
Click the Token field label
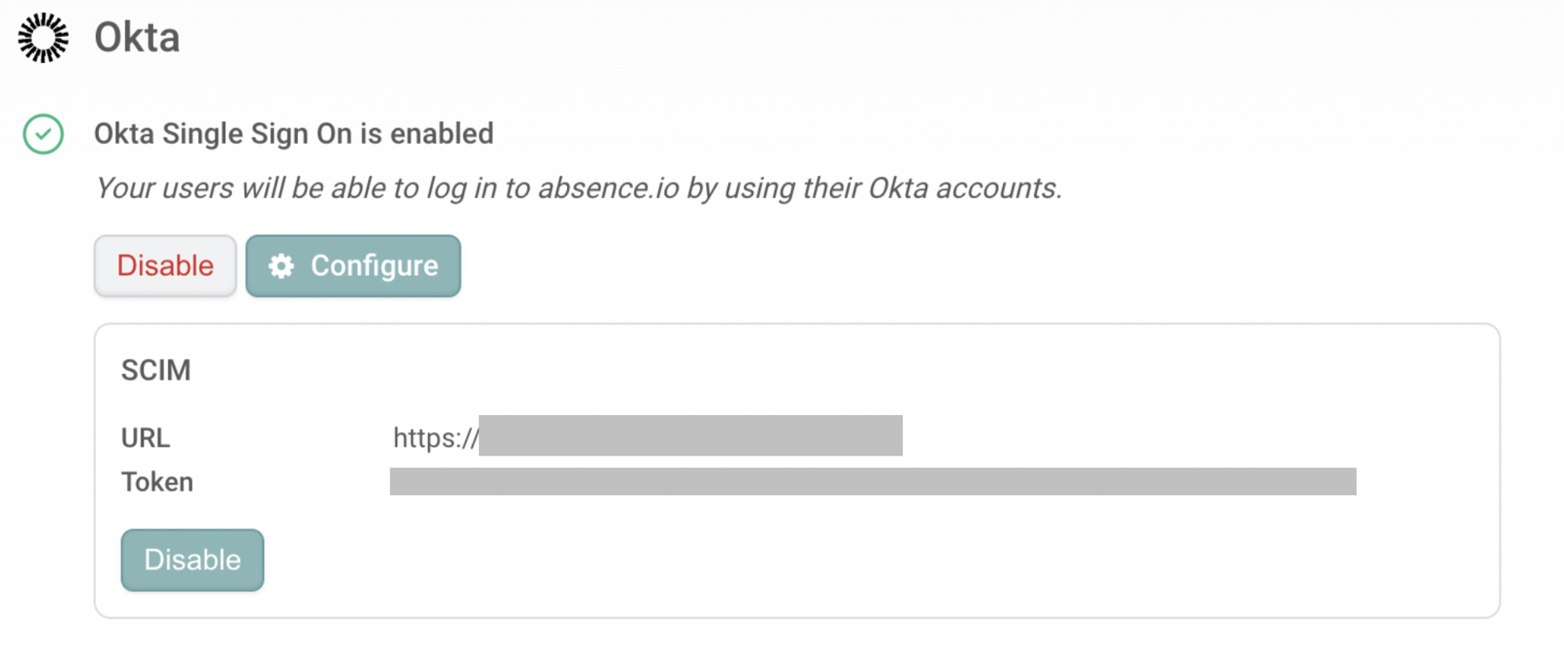157,482
